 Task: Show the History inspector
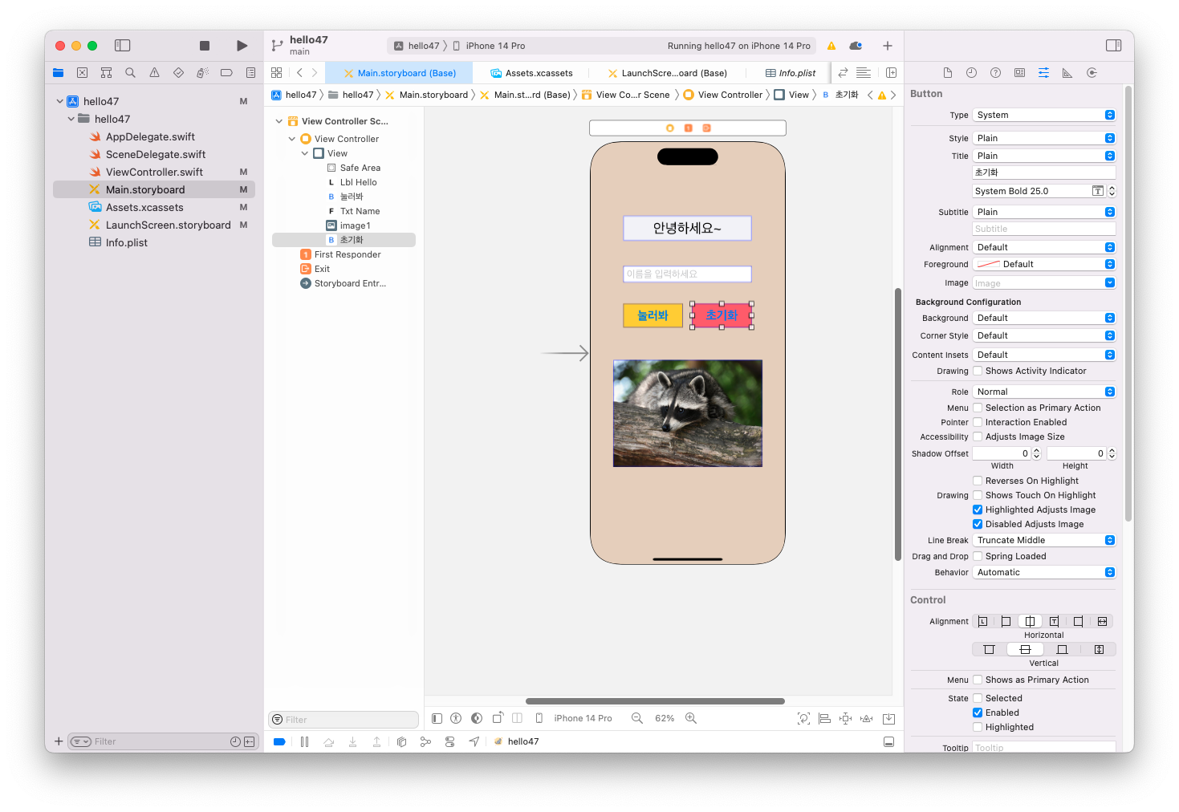pyautogui.click(x=971, y=72)
